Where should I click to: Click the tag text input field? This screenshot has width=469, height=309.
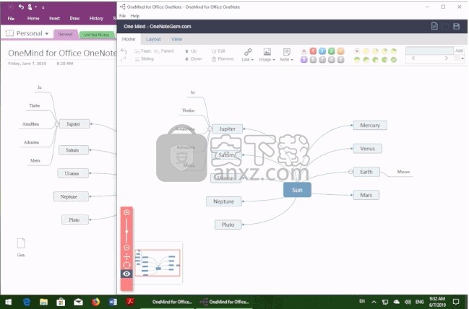[x=430, y=51]
